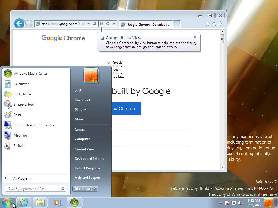
Task: Show hidden tray icons arrow
Action: pos(220,203)
